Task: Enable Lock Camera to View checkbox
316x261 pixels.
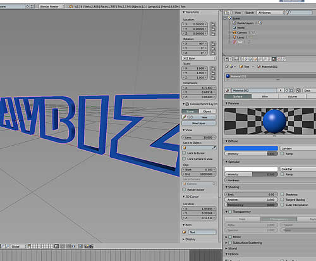Action: [184, 159]
